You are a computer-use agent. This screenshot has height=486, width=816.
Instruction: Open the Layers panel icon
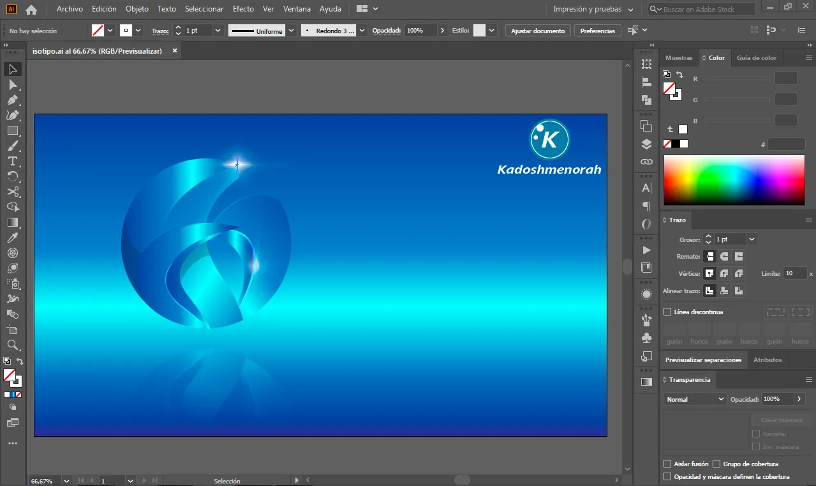click(646, 144)
